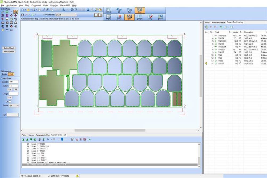This screenshot has height=178, width=267.
Task: Open the Blocks mode icon
Action: tap(161, 17)
